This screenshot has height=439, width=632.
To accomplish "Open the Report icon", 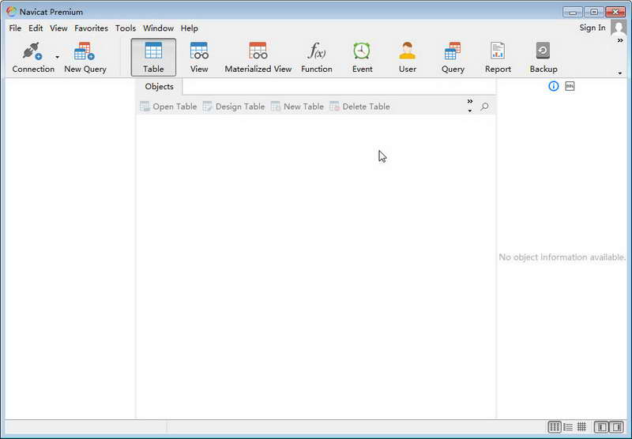I will point(498,57).
